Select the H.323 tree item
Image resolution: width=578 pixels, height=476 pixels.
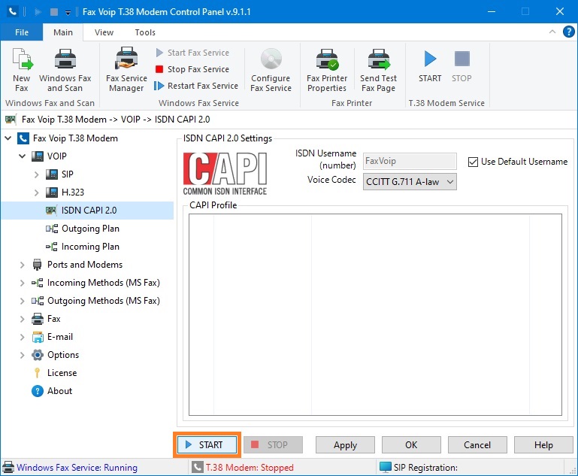click(73, 193)
